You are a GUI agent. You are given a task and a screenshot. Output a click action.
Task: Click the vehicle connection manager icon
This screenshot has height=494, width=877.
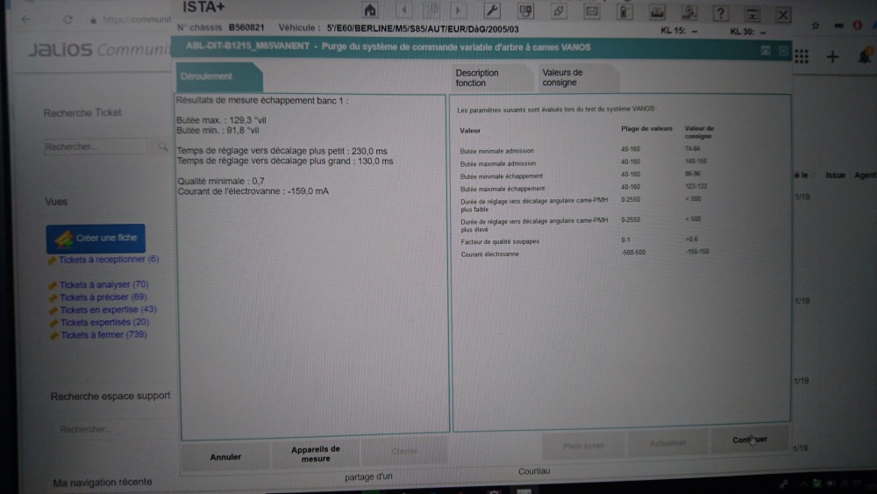coord(525,11)
